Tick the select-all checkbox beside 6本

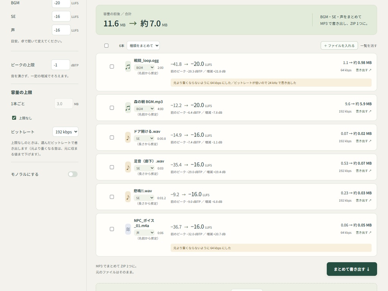pos(106,45)
